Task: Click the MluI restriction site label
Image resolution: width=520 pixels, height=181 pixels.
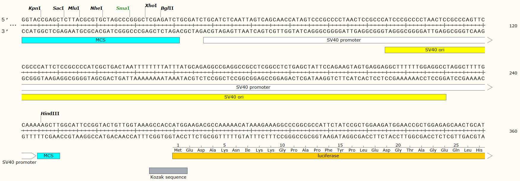Action: point(73,8)
